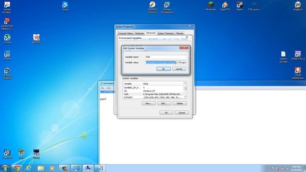Click Cancel in Environment Variables dialog
The image size is (306, 172).
coord(182,113)
